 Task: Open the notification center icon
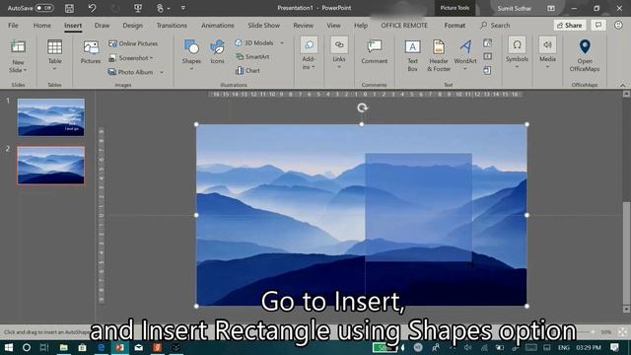(x=614, y=347)
